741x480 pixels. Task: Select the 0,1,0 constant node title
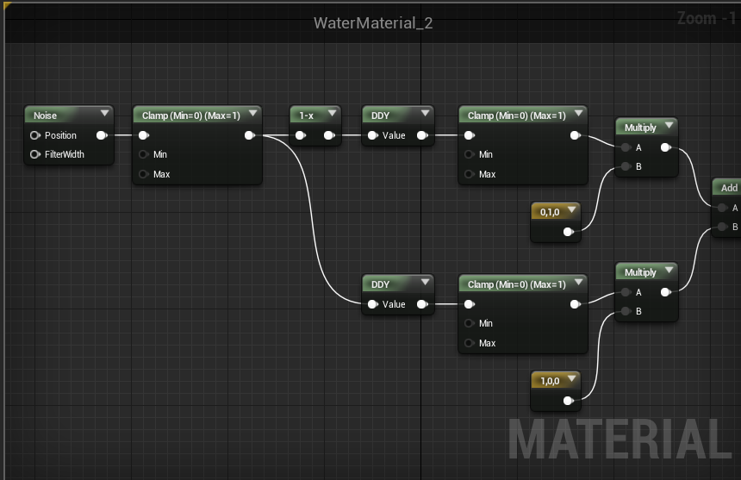550,212
